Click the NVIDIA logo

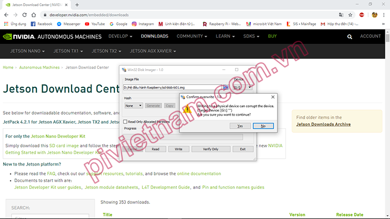[x=19, y=37]
